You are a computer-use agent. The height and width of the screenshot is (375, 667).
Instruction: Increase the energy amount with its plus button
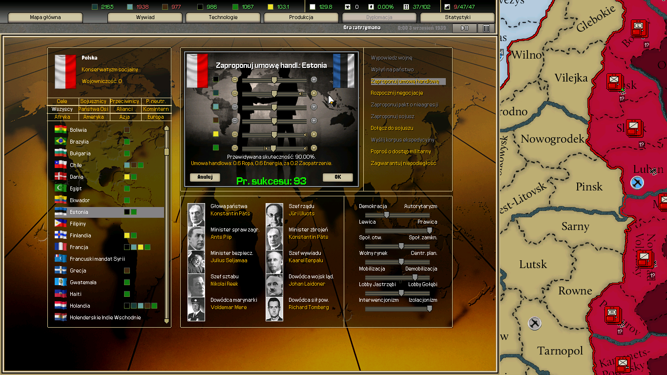tap(314, 93)
